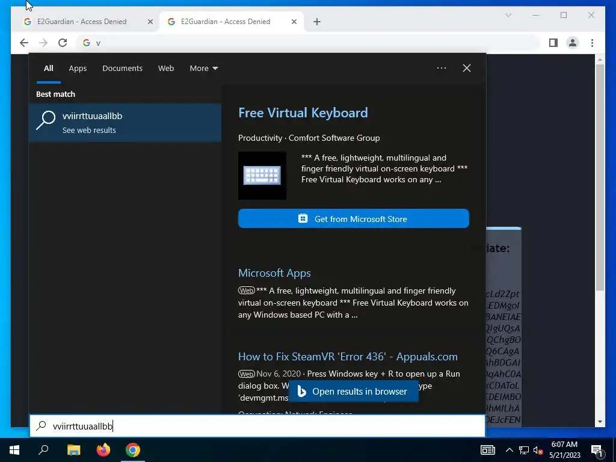The image size is (616, 462).
Task: Select 'vviirrttuuaallbb' best match result
Action: (125, 123)
